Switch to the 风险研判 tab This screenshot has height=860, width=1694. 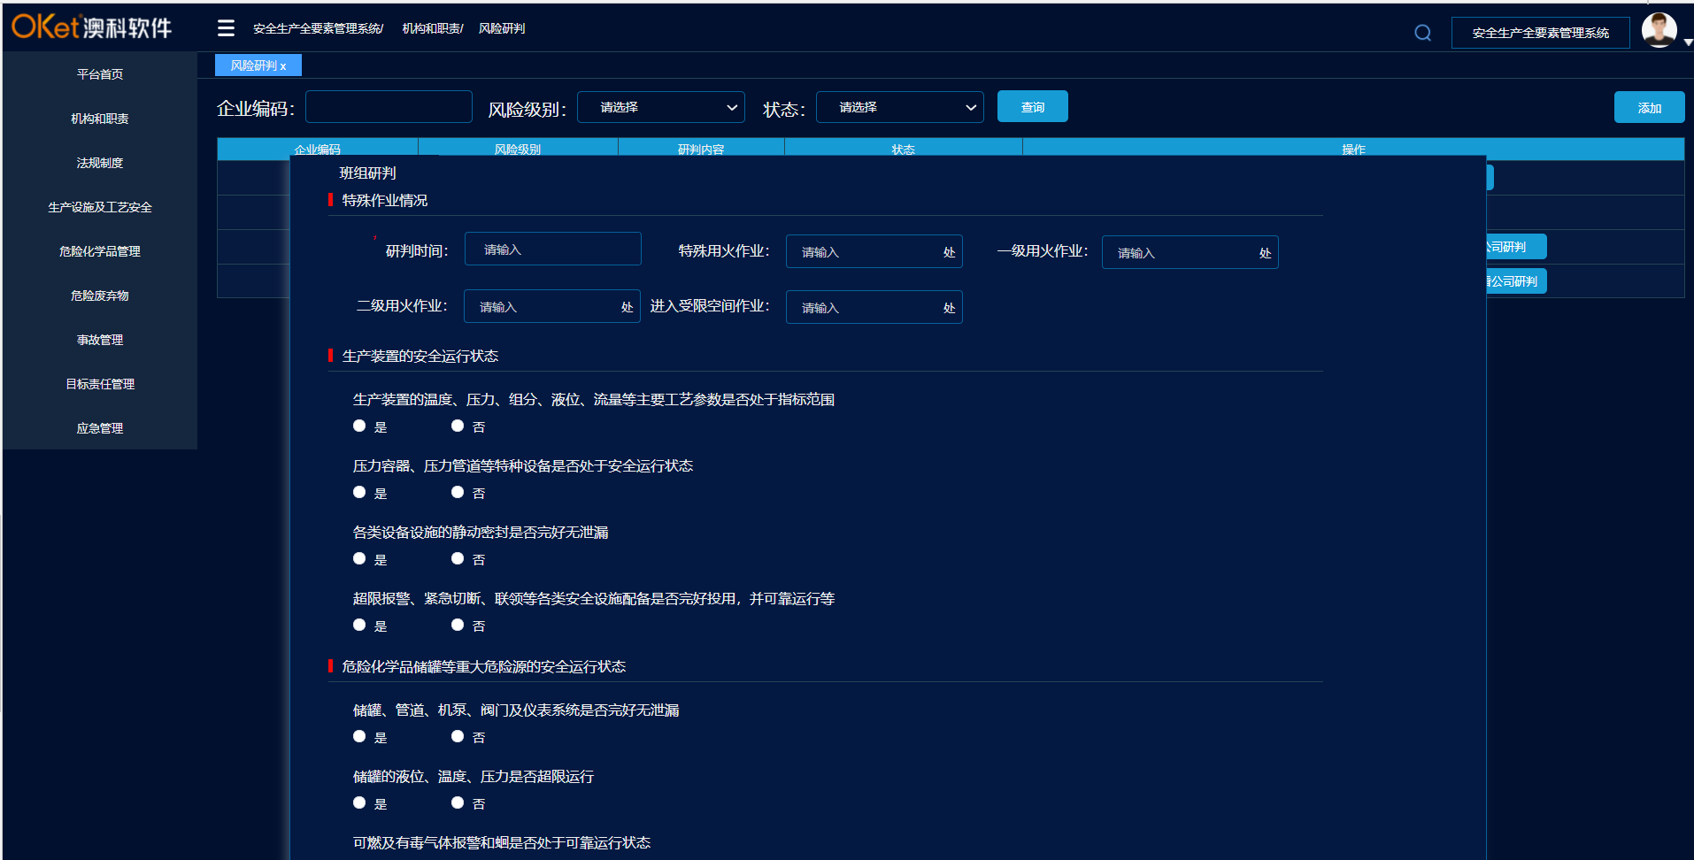point(252,65)
